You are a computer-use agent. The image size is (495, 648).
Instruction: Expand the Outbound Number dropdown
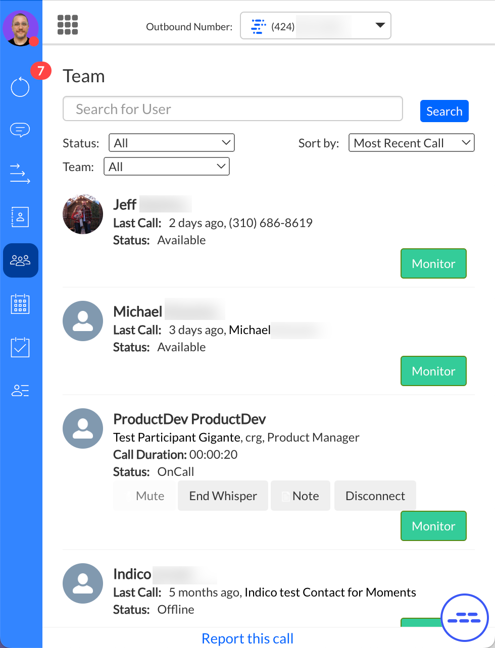point(315,26)
